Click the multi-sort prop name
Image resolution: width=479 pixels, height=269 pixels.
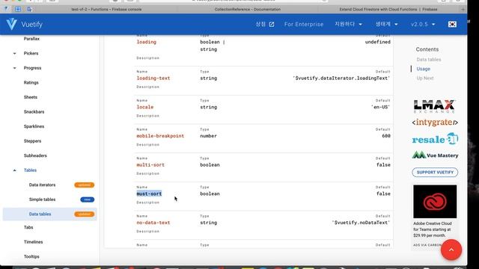click(150, 165)
